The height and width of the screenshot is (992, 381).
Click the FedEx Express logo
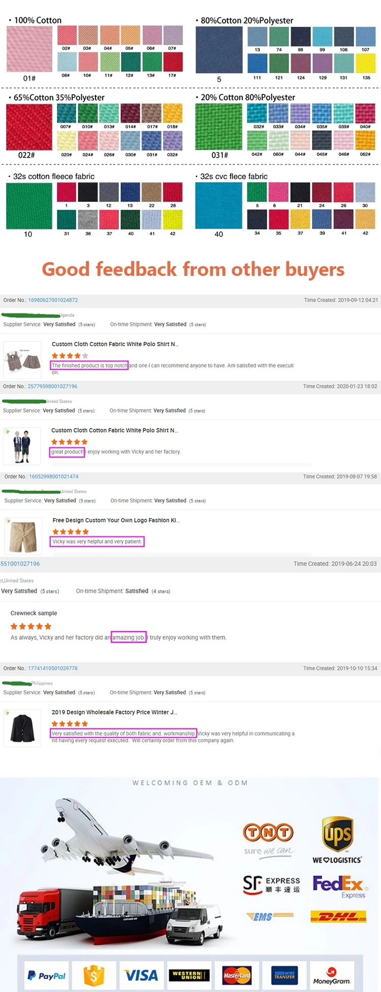[338, 886]
